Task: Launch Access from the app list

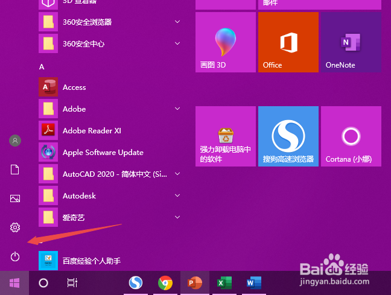Action: (111, 87)
